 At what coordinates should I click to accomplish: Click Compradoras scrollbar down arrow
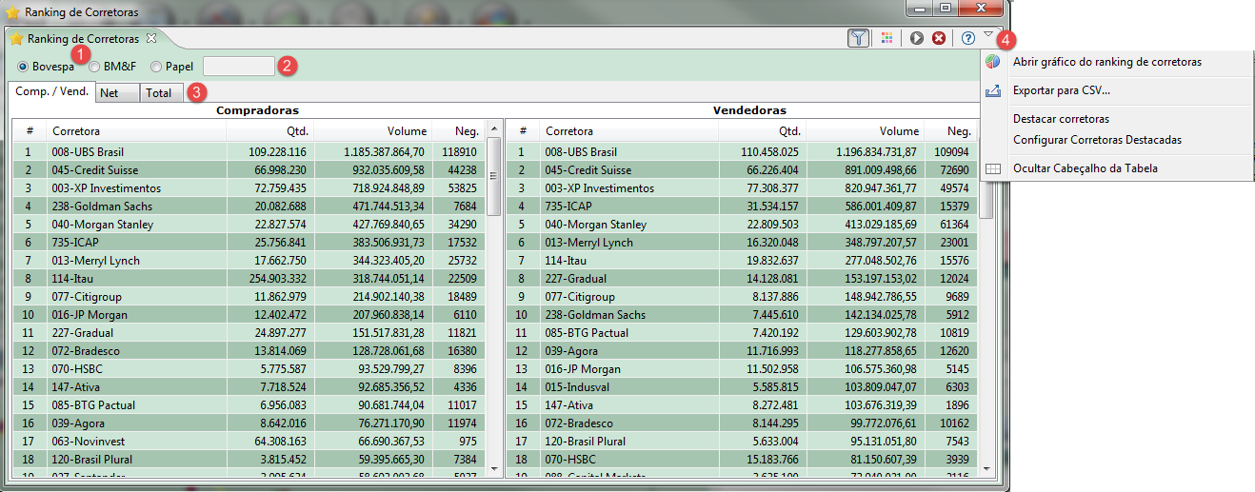[493, 467]
